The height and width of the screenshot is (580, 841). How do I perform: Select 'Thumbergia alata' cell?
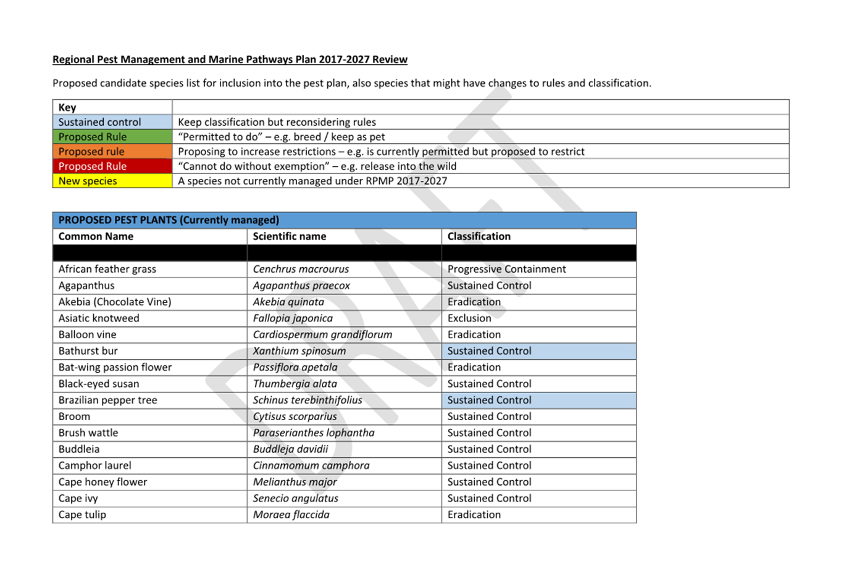coord(345,384)
